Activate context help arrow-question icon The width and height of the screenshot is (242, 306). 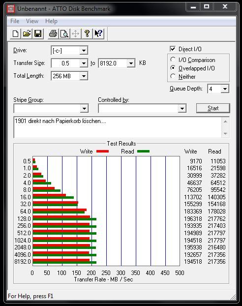pyautogui.click(x=98, y=33)
